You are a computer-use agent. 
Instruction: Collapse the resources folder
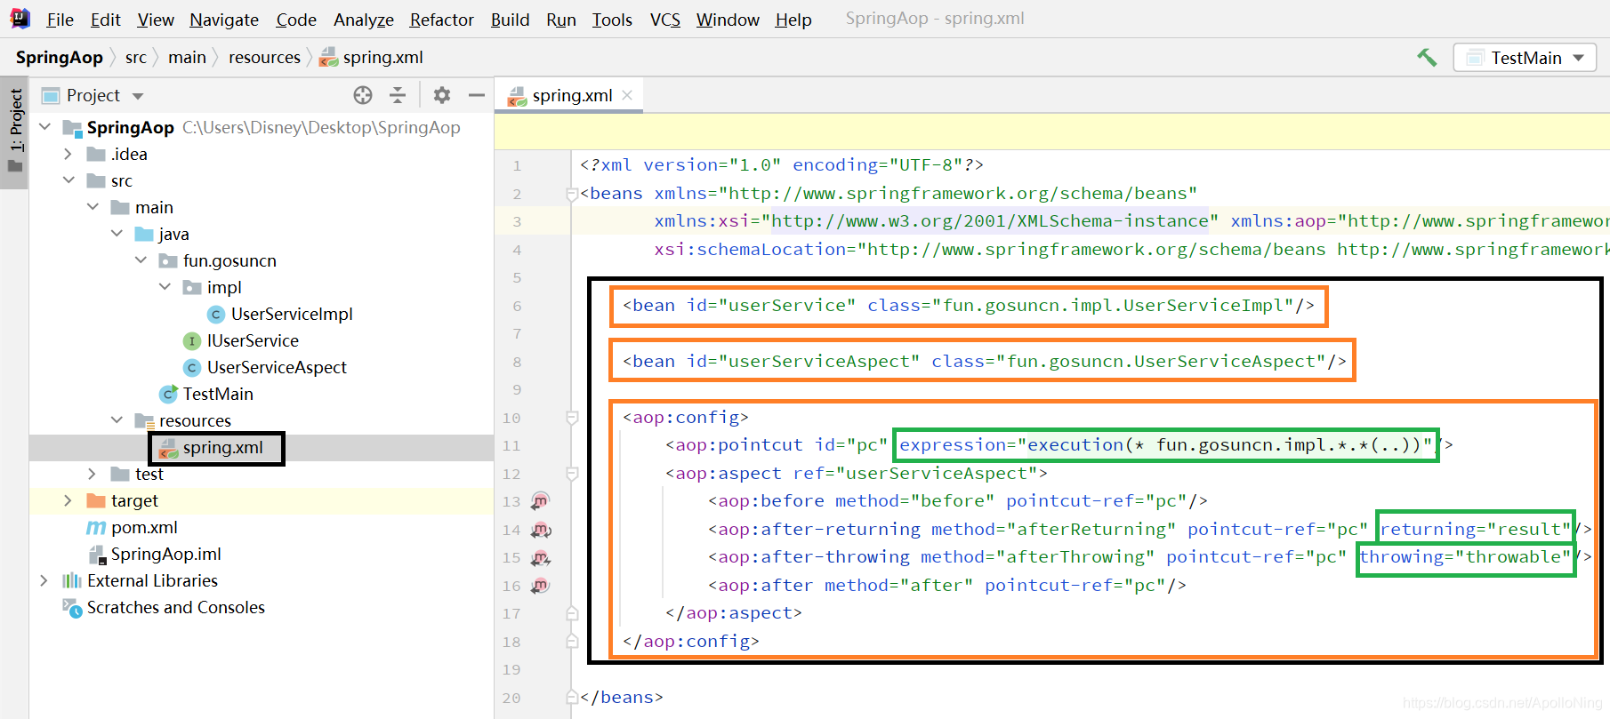[117, 420]
